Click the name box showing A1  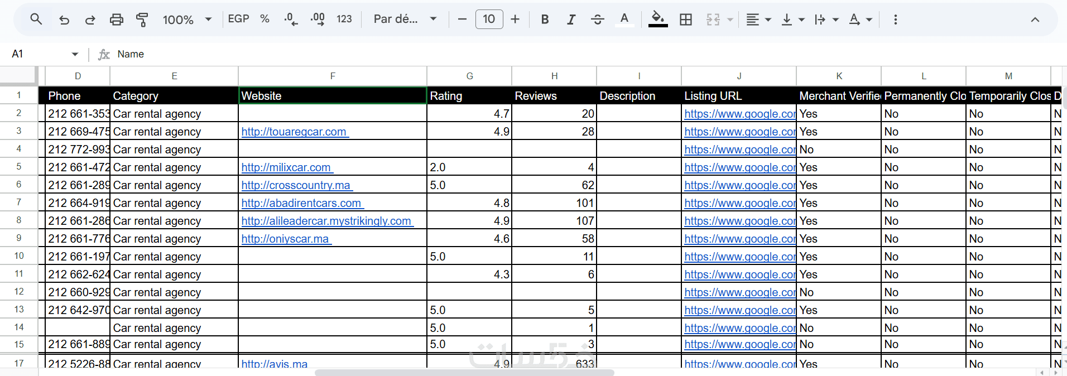pyautogui.click(x=39, y=54)
